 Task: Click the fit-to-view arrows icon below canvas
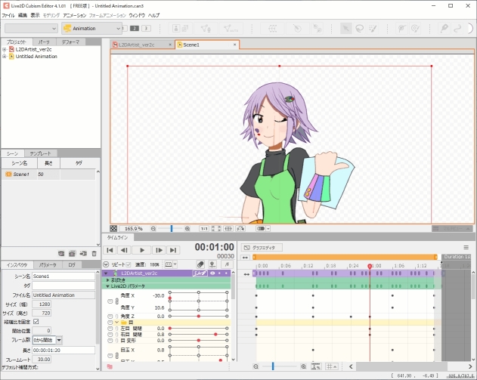[x=216, y=229]
